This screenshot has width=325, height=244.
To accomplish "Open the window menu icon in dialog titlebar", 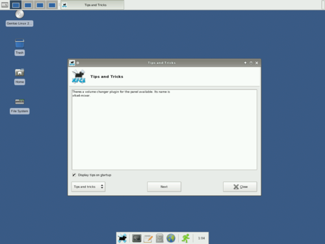I will (x=72, y=63).
